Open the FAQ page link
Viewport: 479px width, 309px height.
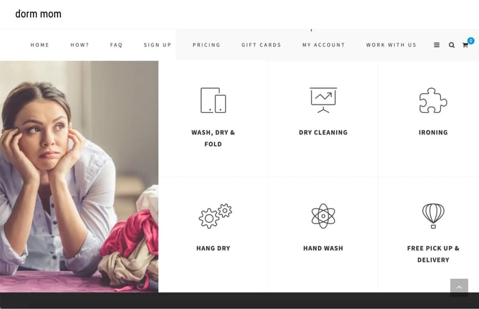tap(116, 45)
